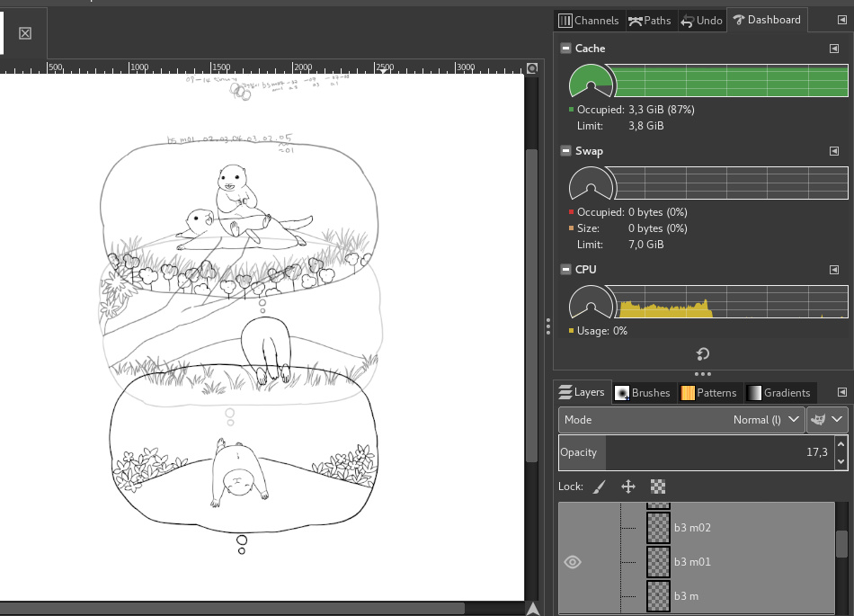This screenshot has width=854, height=616.
Task: Toggle lock alpha channel for layer
Action: 658,486
